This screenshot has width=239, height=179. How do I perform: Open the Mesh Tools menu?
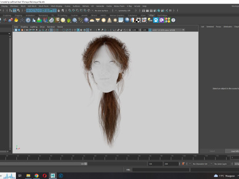pos(43,6)
